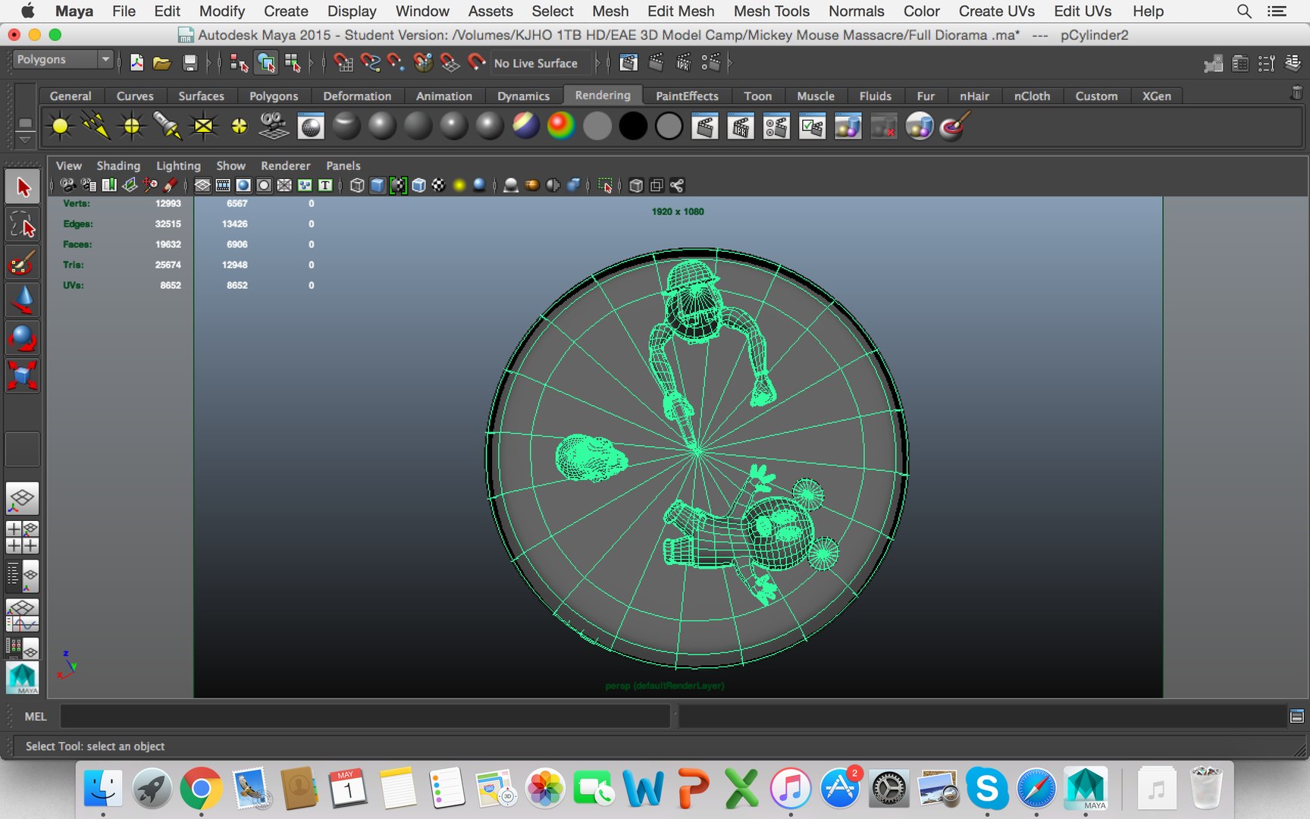Open the Mesh Tools menu
Viewport: 1310px width, 819px height.
[x=771, y=11]
